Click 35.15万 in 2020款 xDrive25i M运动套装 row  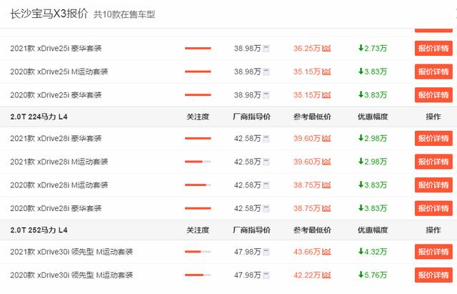coord(307,72)
